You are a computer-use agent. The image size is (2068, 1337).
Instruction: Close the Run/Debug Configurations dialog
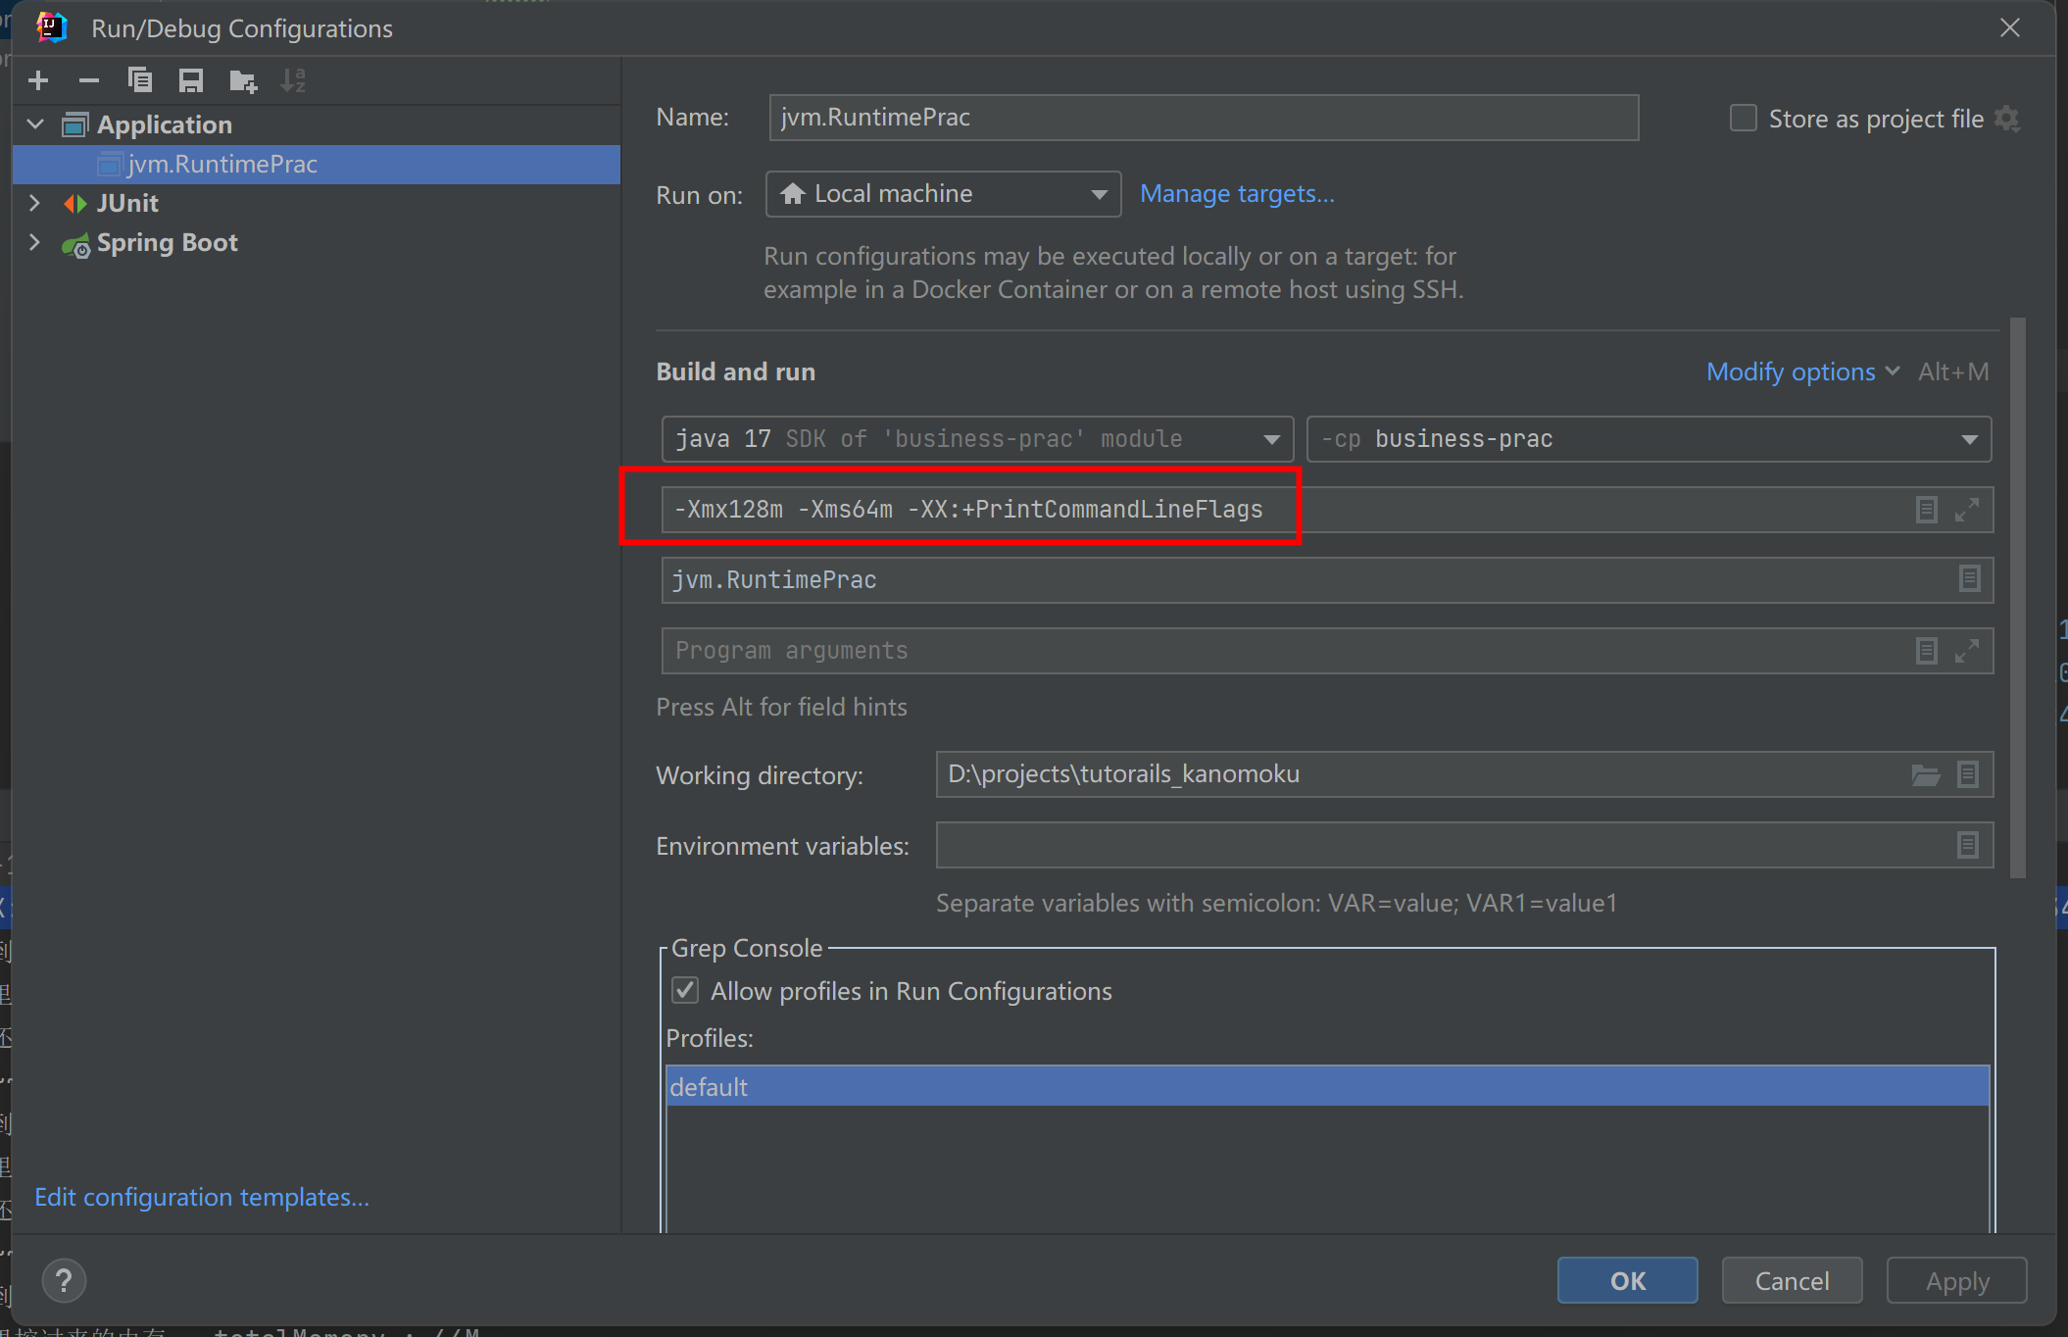click(2010, 27)
